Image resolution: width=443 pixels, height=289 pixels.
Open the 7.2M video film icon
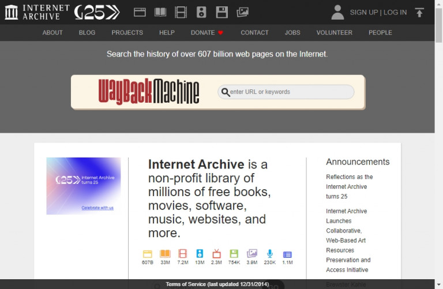coord(182,253)
